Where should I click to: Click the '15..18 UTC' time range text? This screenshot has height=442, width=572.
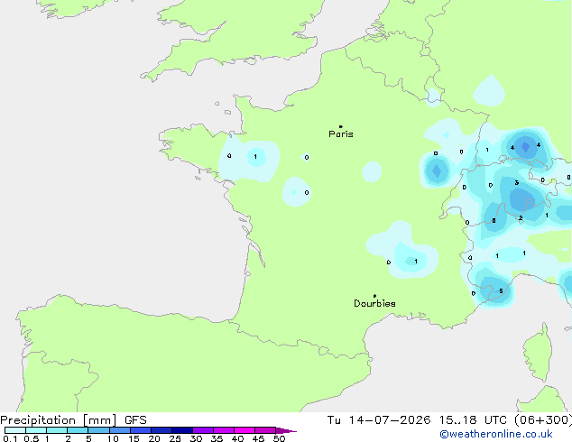(x=473, y=420)
